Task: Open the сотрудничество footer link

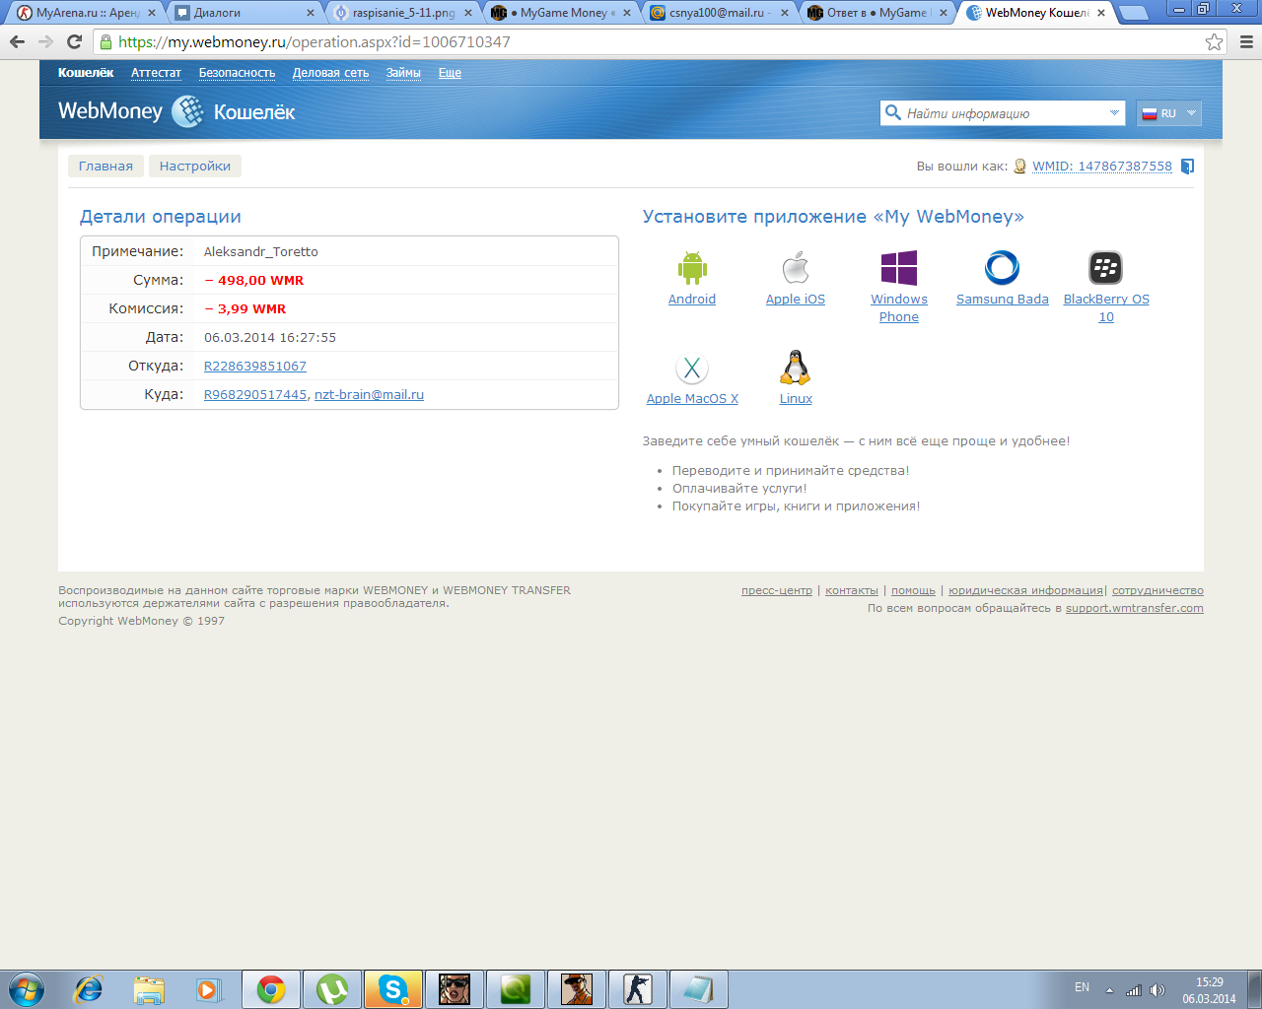Action: [x=1157, y=590]
